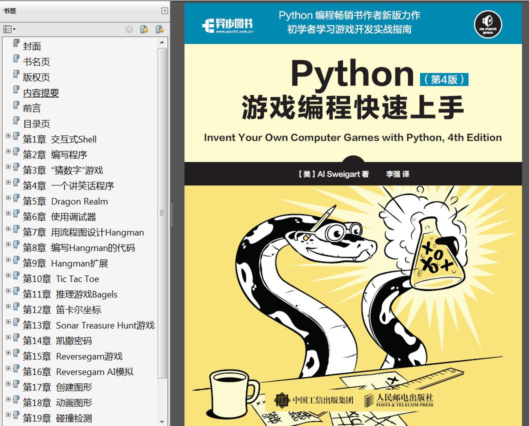Viewport: 529px width, 426px height.
Task: Click the splitter handle between bookmarks and page
Action: tap(171, 214)
